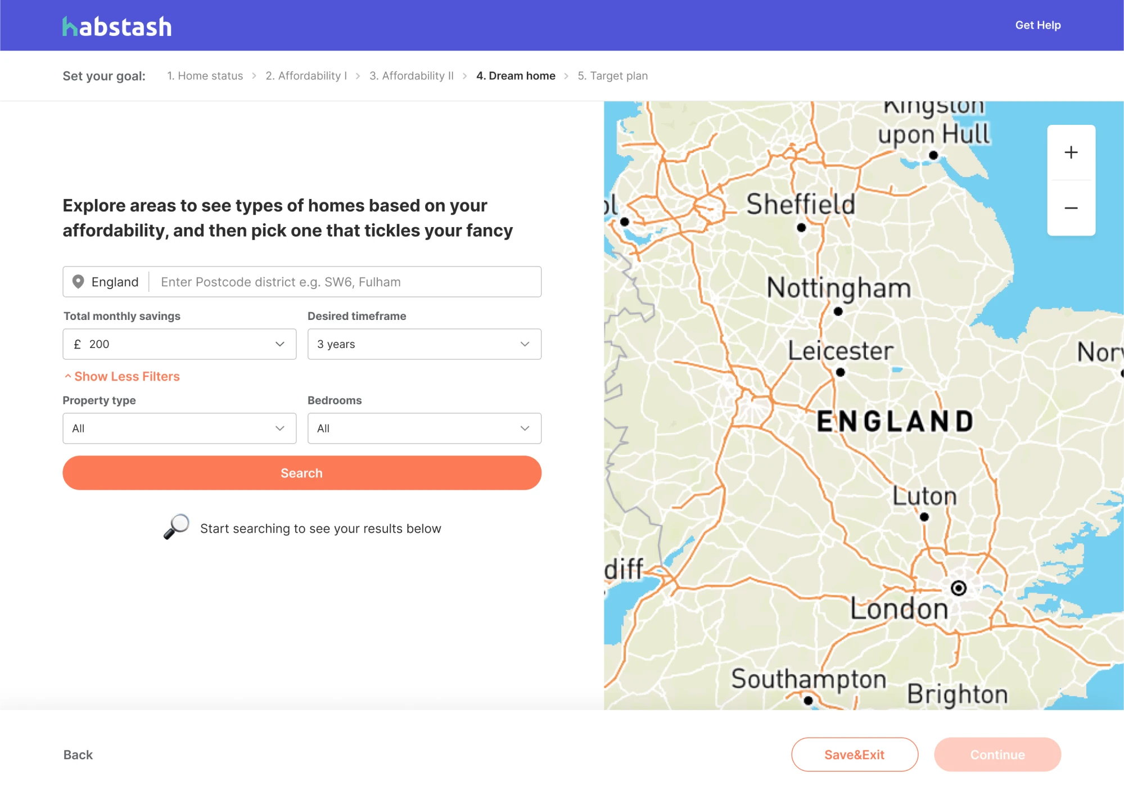Viewport: 1124px width, 799px height.
Task: Go to step 2. Affordability I
Action: coord(306,75)
